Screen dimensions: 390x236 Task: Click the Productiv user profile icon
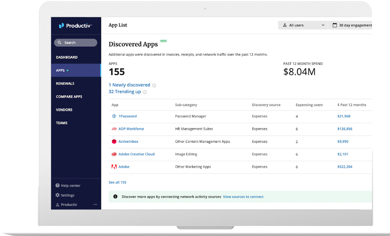[57, 205]
